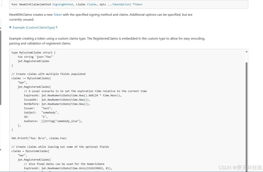Click the pilcrow anchor after the Example heading
This screenshot has width=263, height=172.
[x=57, y=28]
